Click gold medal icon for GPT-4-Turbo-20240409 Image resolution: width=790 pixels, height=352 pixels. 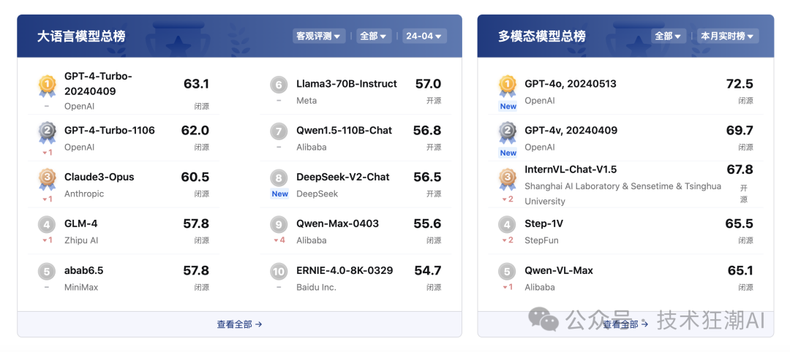tap(47, 86)
